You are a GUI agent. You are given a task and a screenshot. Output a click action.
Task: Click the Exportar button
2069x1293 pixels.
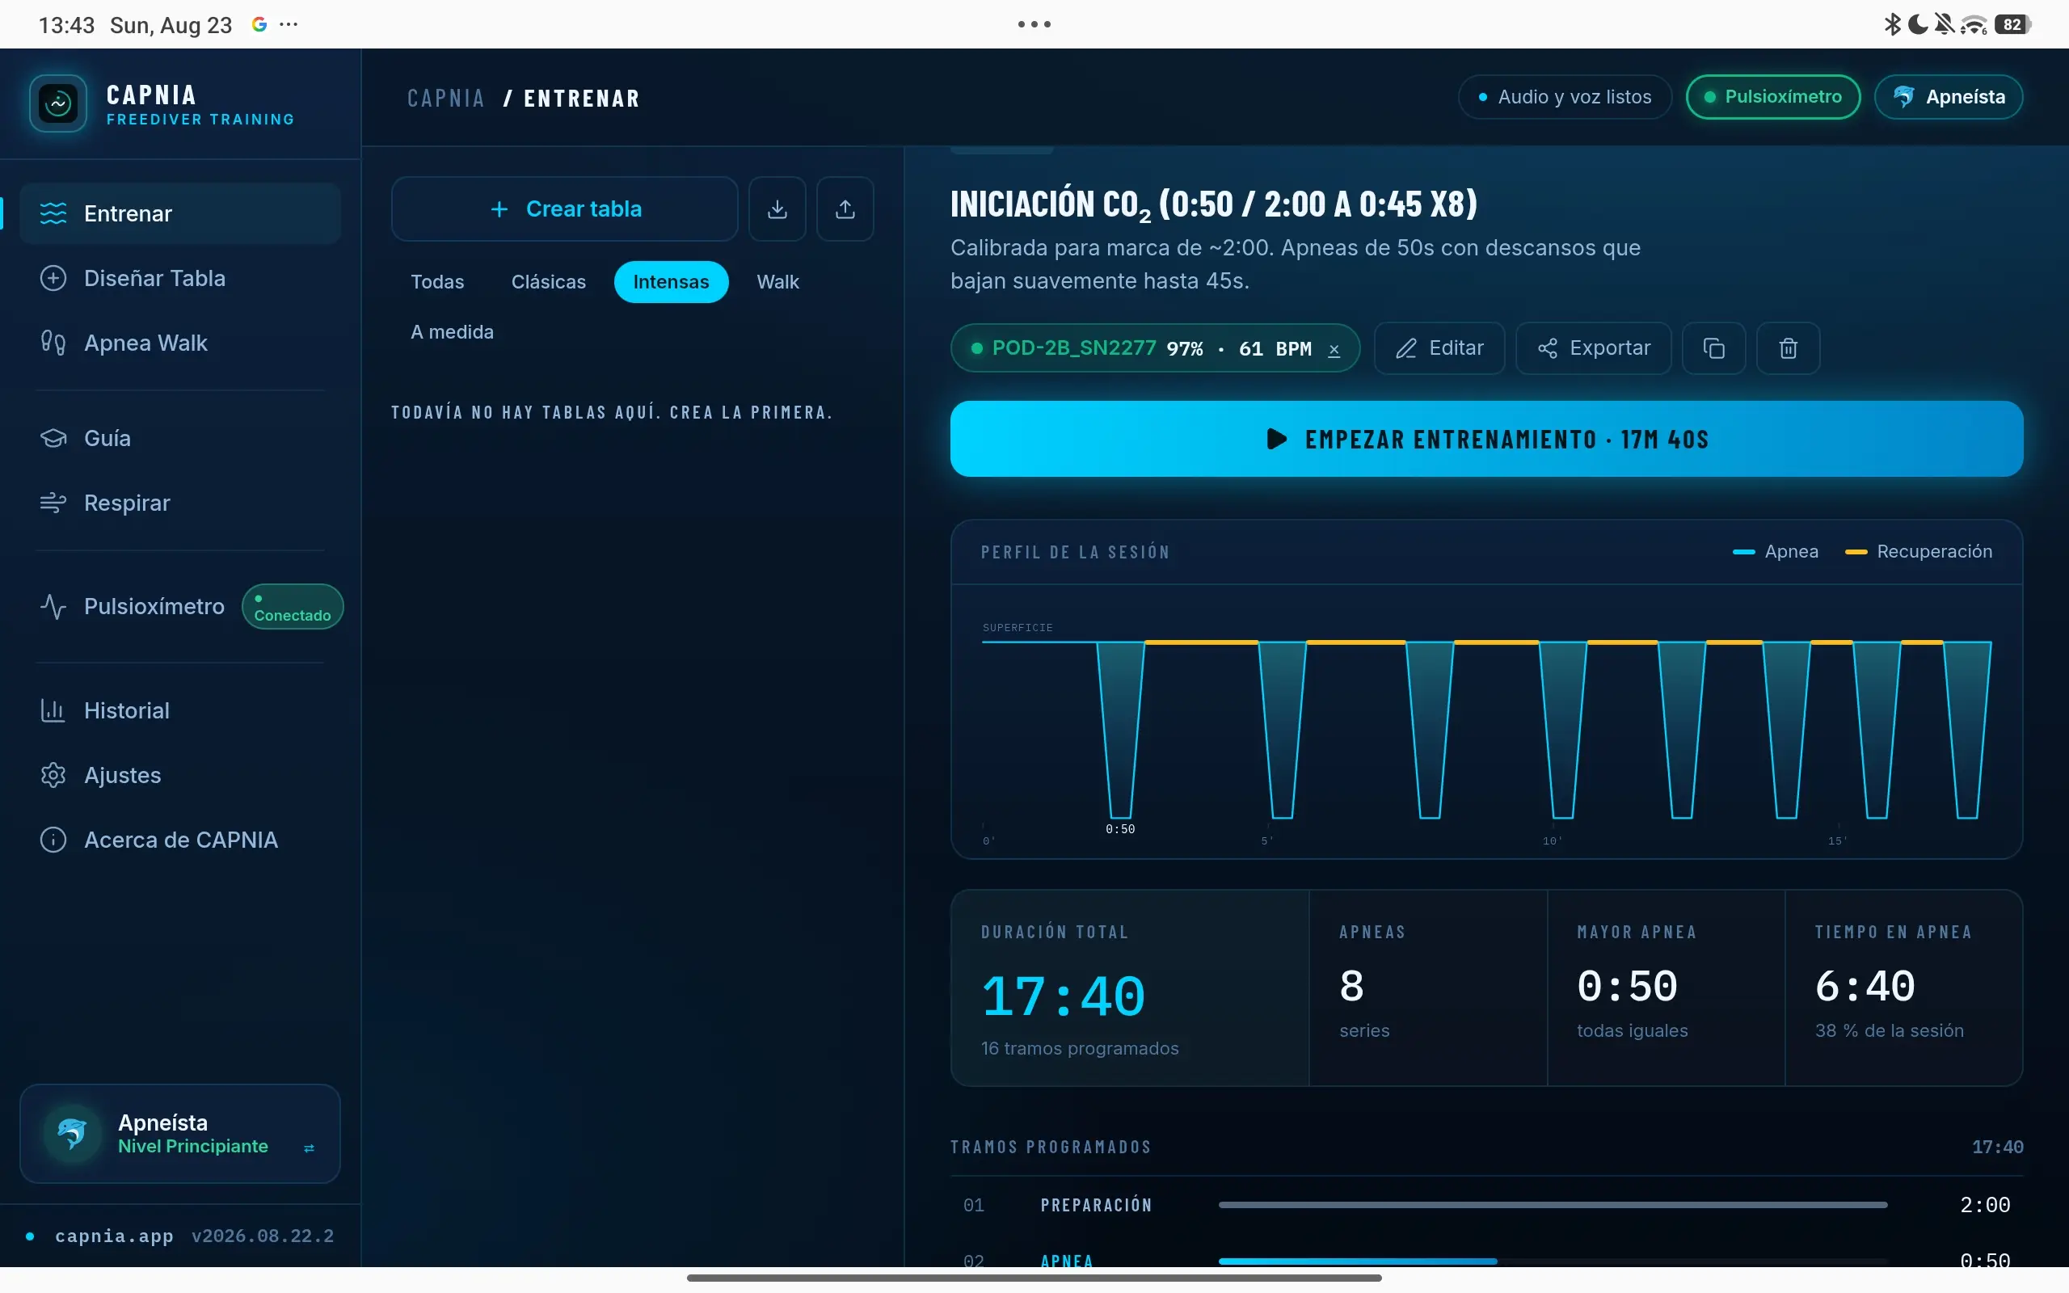click(x=1593, y=348)
